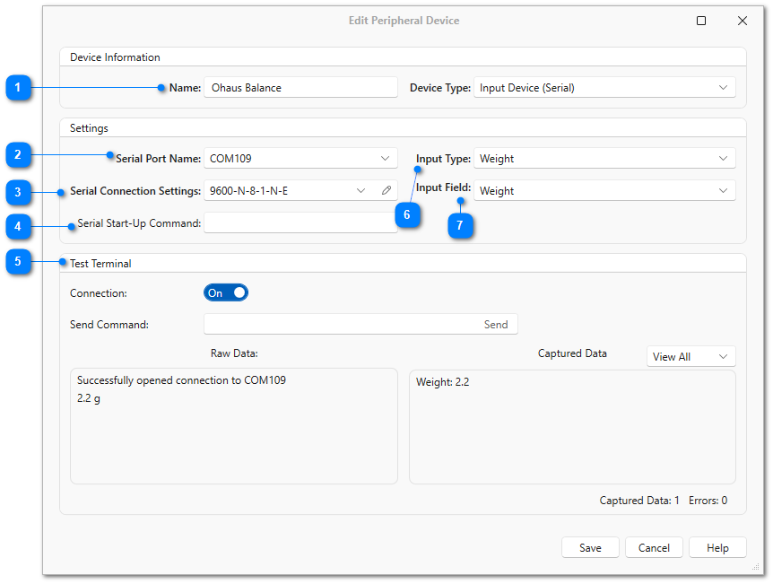Cancel editing the device
The height and width of the screenshot is (584, 773).
[x=654, y=548]
